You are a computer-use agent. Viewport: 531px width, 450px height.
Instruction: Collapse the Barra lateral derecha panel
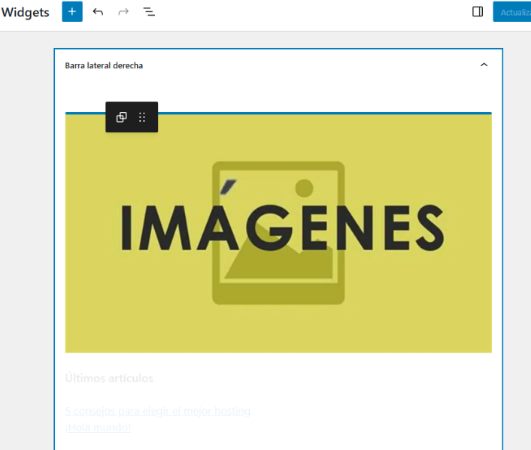(484, 65)
